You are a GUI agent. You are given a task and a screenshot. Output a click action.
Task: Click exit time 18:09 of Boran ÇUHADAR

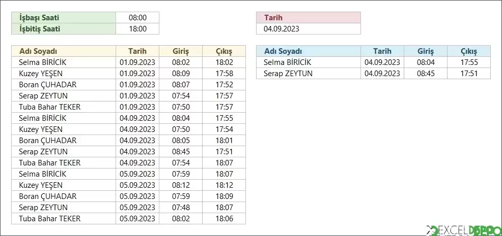click(x=224, y=196)
